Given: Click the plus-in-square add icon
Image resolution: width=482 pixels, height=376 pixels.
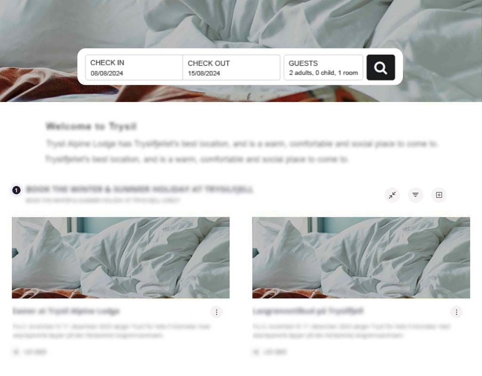Looking at the screenshot, I should [439, 195].
